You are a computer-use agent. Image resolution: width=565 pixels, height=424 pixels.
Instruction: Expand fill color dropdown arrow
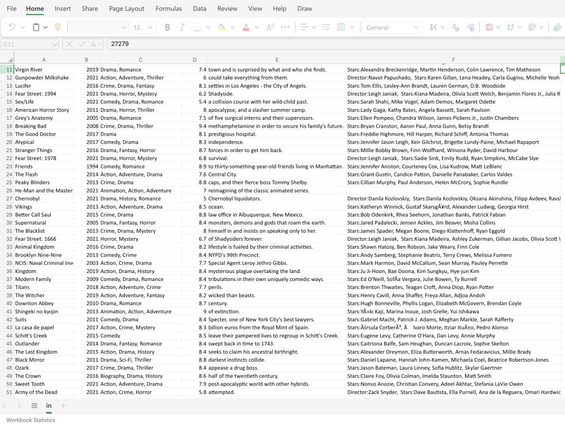pos(232,27)
